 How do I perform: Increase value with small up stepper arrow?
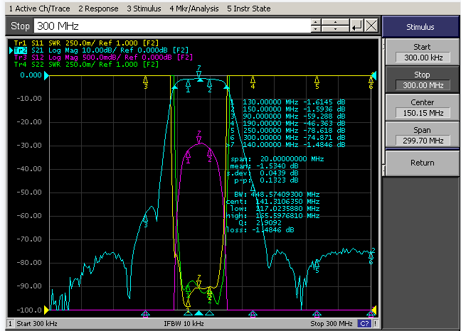point(316,23)
